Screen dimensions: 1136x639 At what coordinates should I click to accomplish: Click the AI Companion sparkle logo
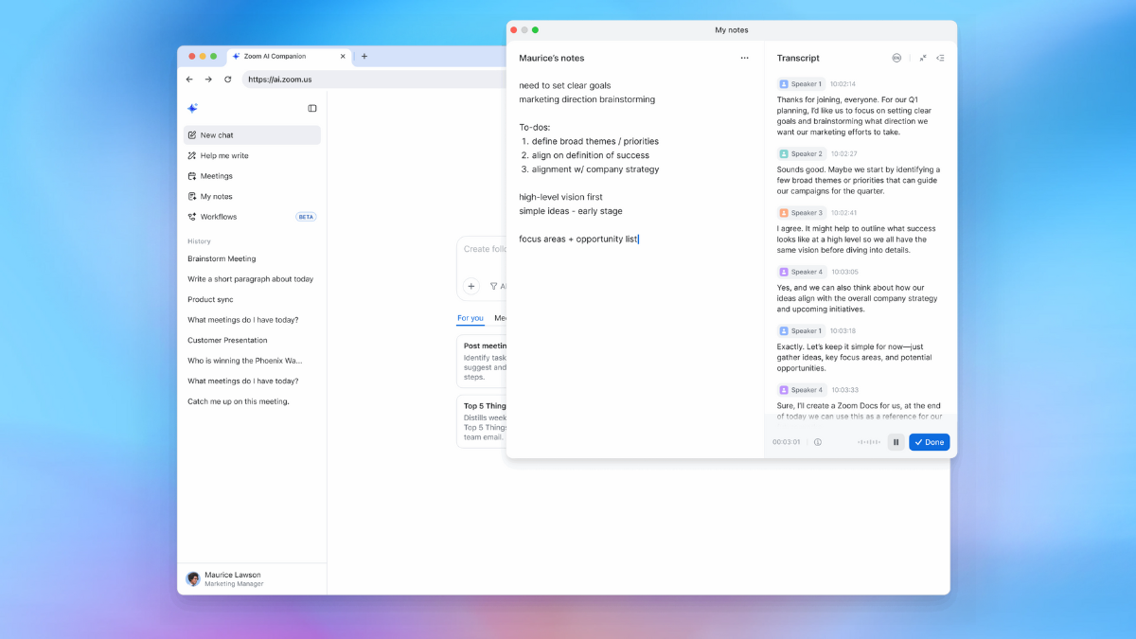(x=192, y=109)
